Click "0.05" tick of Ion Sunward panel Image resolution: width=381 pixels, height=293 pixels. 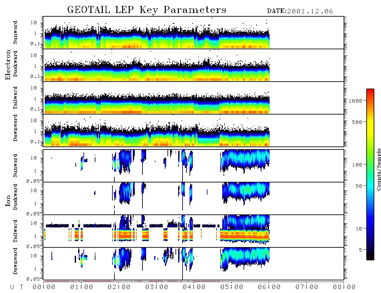pos(33,181)
